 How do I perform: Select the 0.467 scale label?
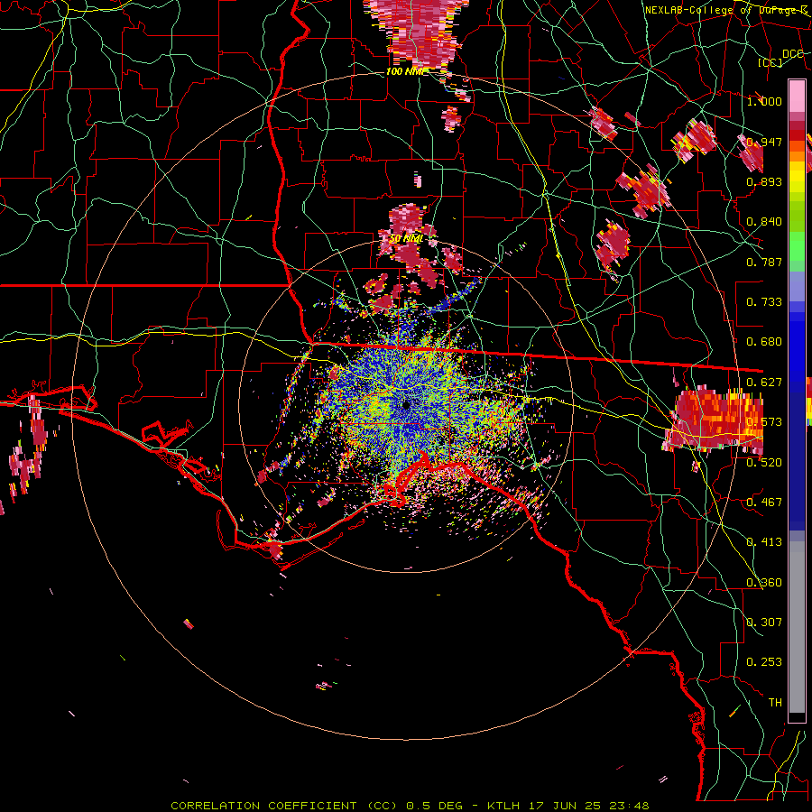point(764,503)
